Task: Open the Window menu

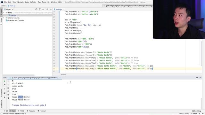Action: pyautogui.click(x=54, y=2)
